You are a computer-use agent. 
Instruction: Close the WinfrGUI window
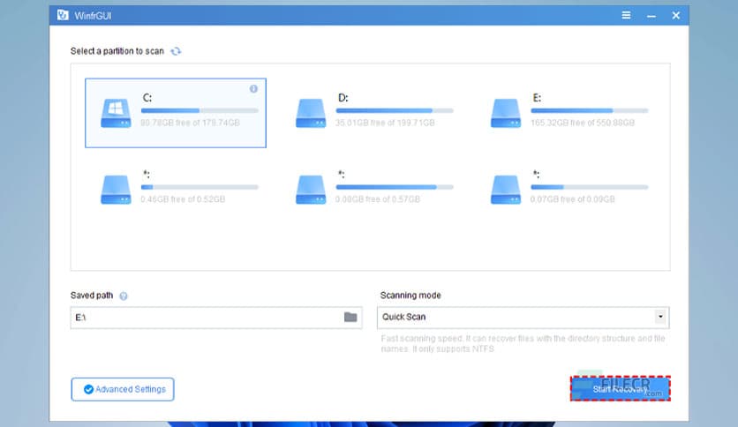tap(676, 16)
